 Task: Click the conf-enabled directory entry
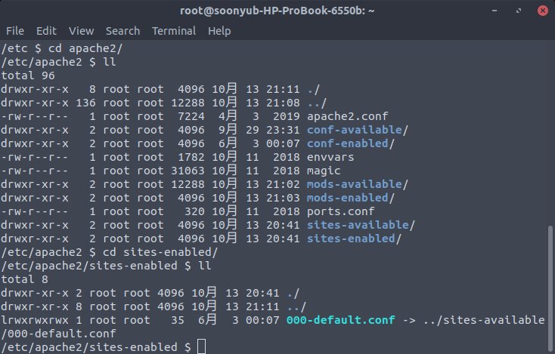[x=348, y=143]
